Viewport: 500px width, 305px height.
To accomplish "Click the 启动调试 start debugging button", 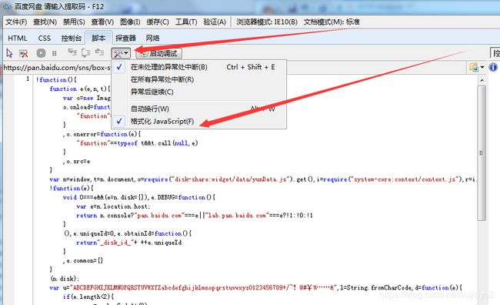I will pos(158,53).
